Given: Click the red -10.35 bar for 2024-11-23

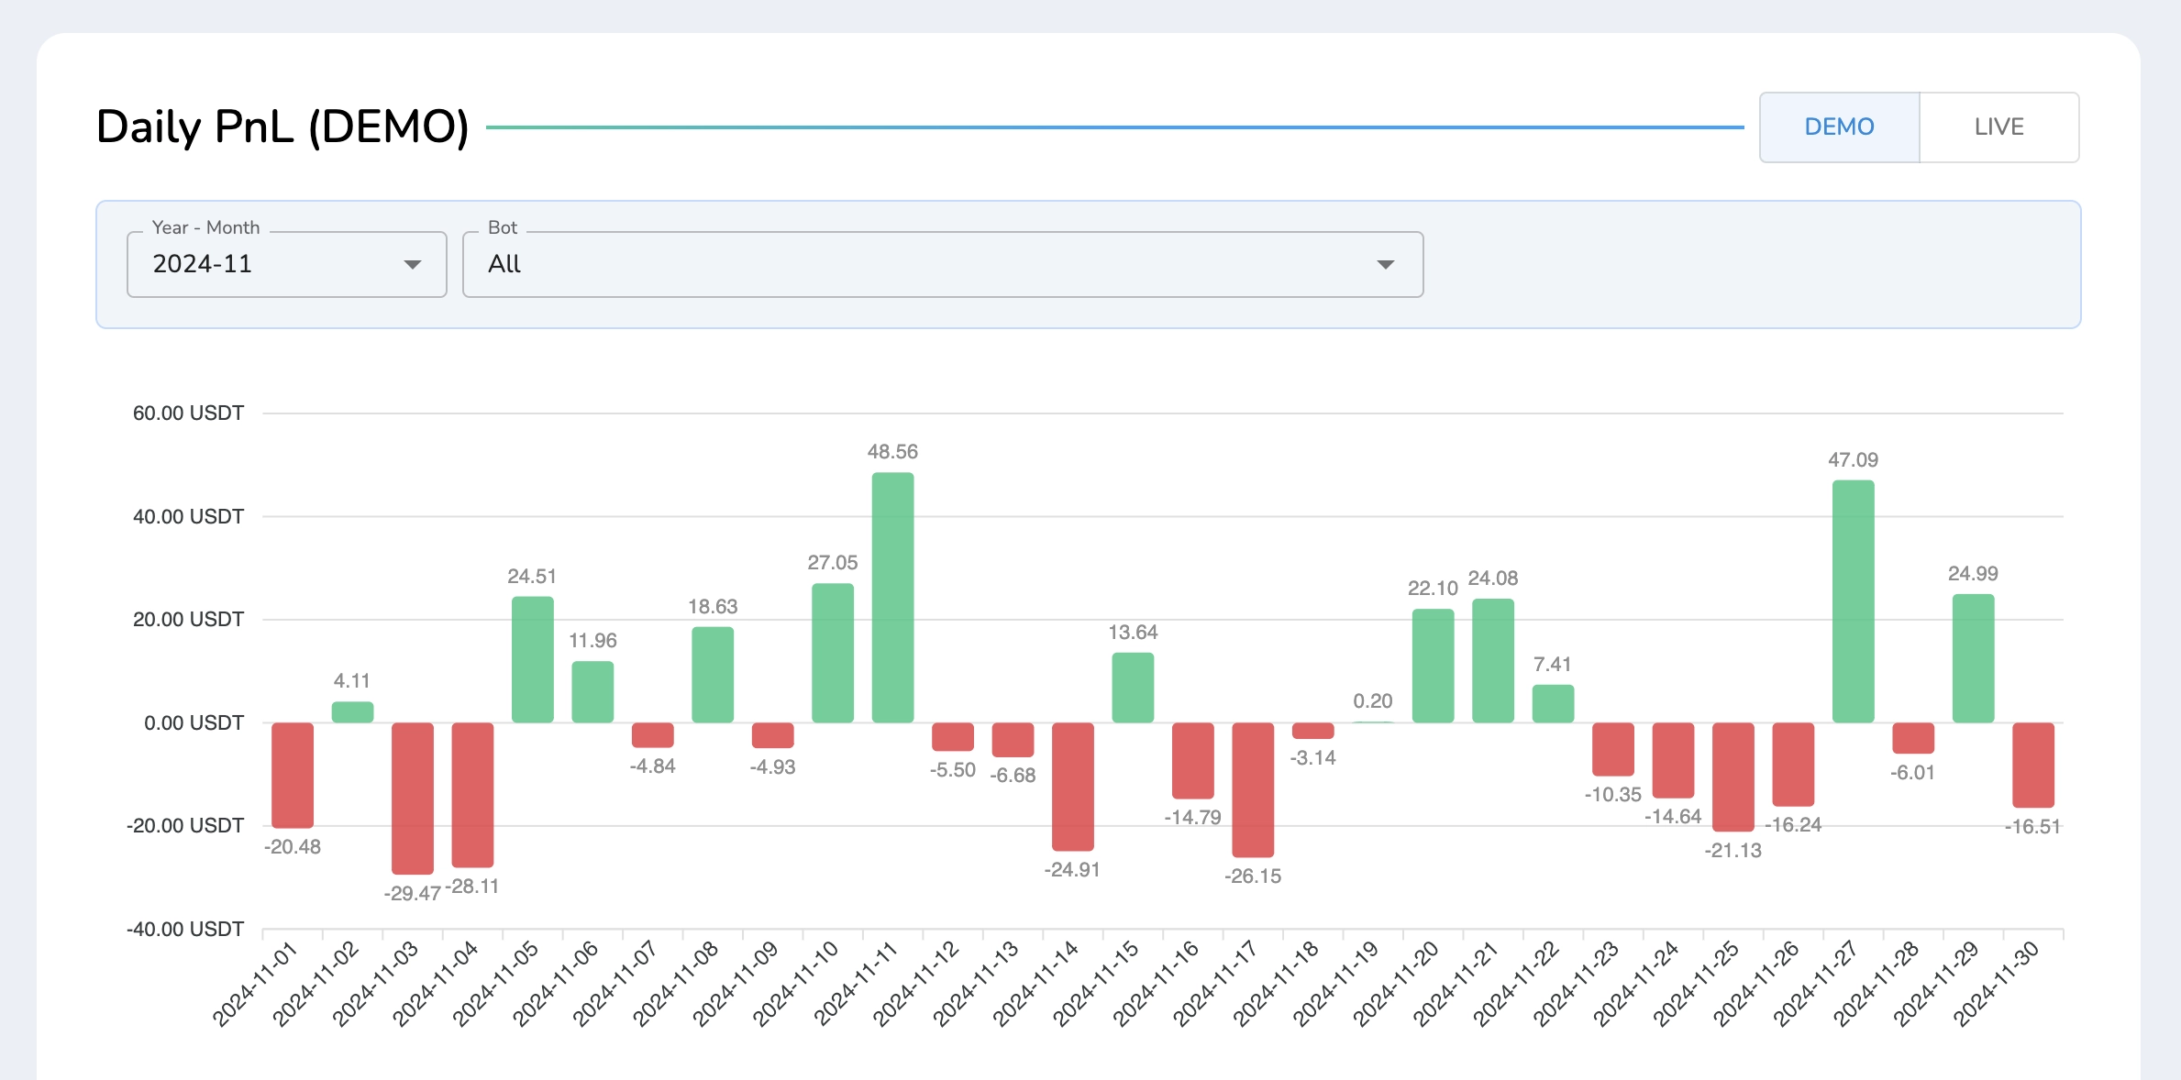Looking at the screenshot, I should point(1613,749).
